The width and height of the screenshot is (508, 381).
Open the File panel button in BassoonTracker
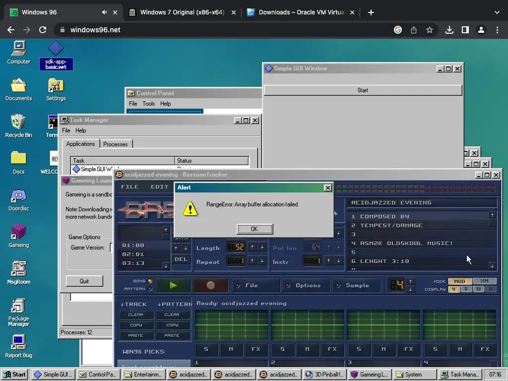256,285
